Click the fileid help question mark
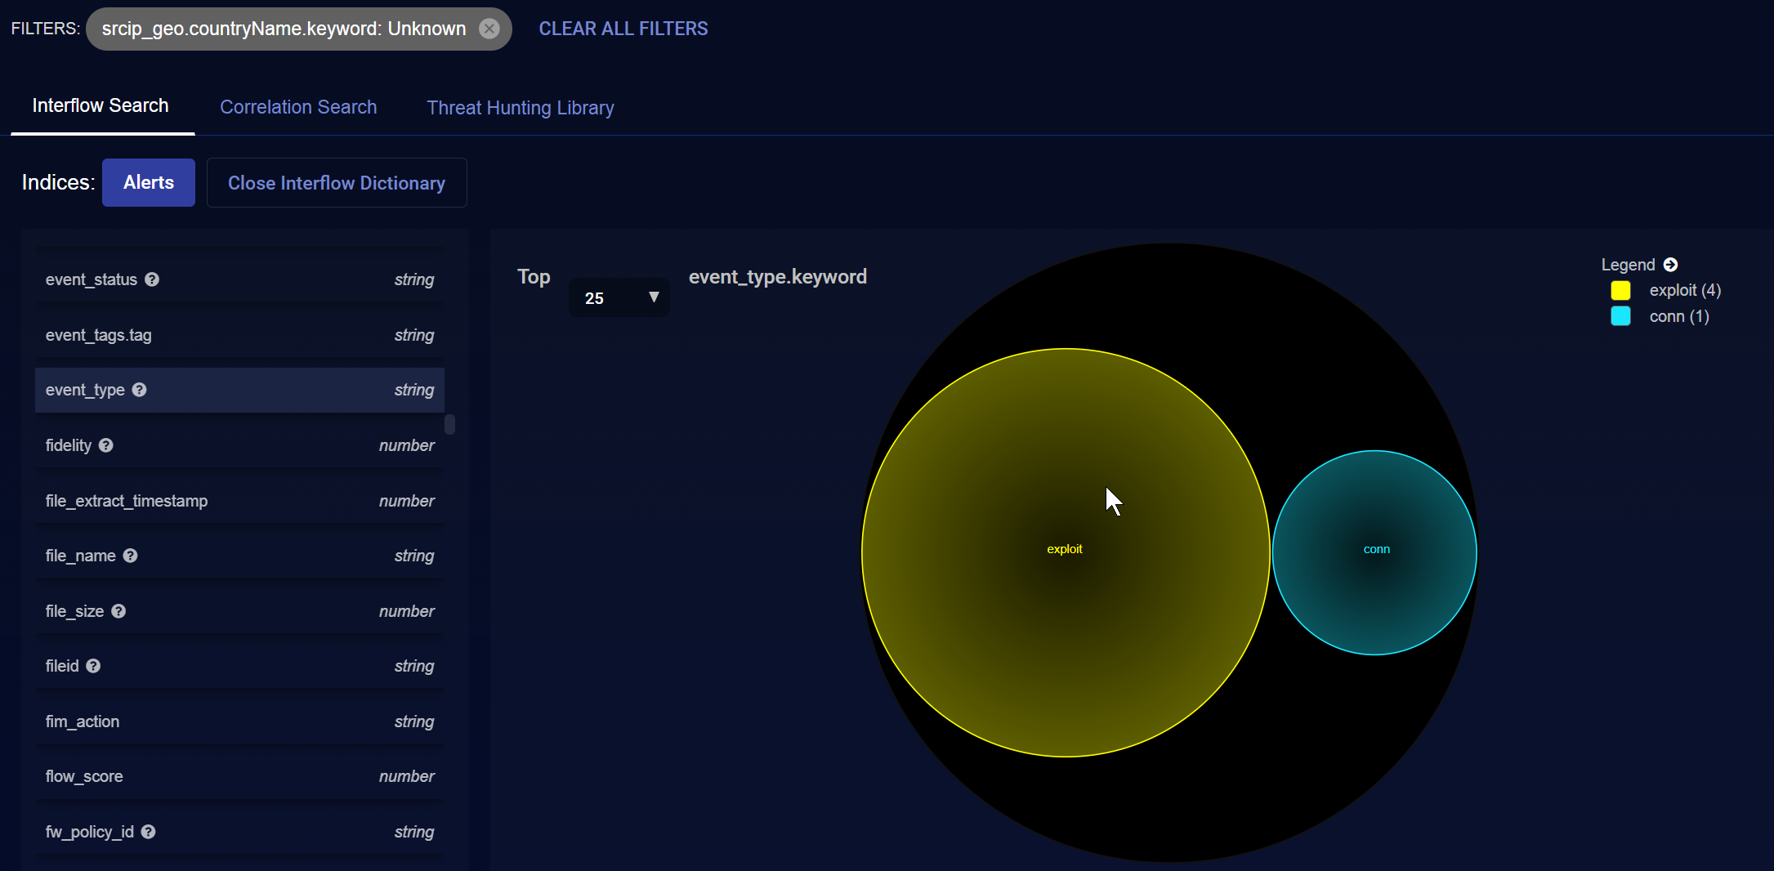This screenshot has width=1774, height=871. pyautogui.click(x=93, y=666)
